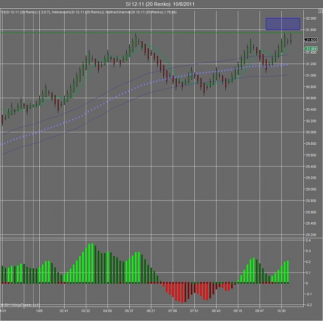
Task: Click the T3(SI 12-11 (20 Renko),7,3,0.7) indicator label
Action: tap(25, 12)
